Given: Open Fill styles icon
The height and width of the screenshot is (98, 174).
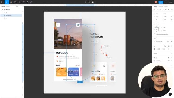Looking at the screenshot, I should click(x=169, y=46).
